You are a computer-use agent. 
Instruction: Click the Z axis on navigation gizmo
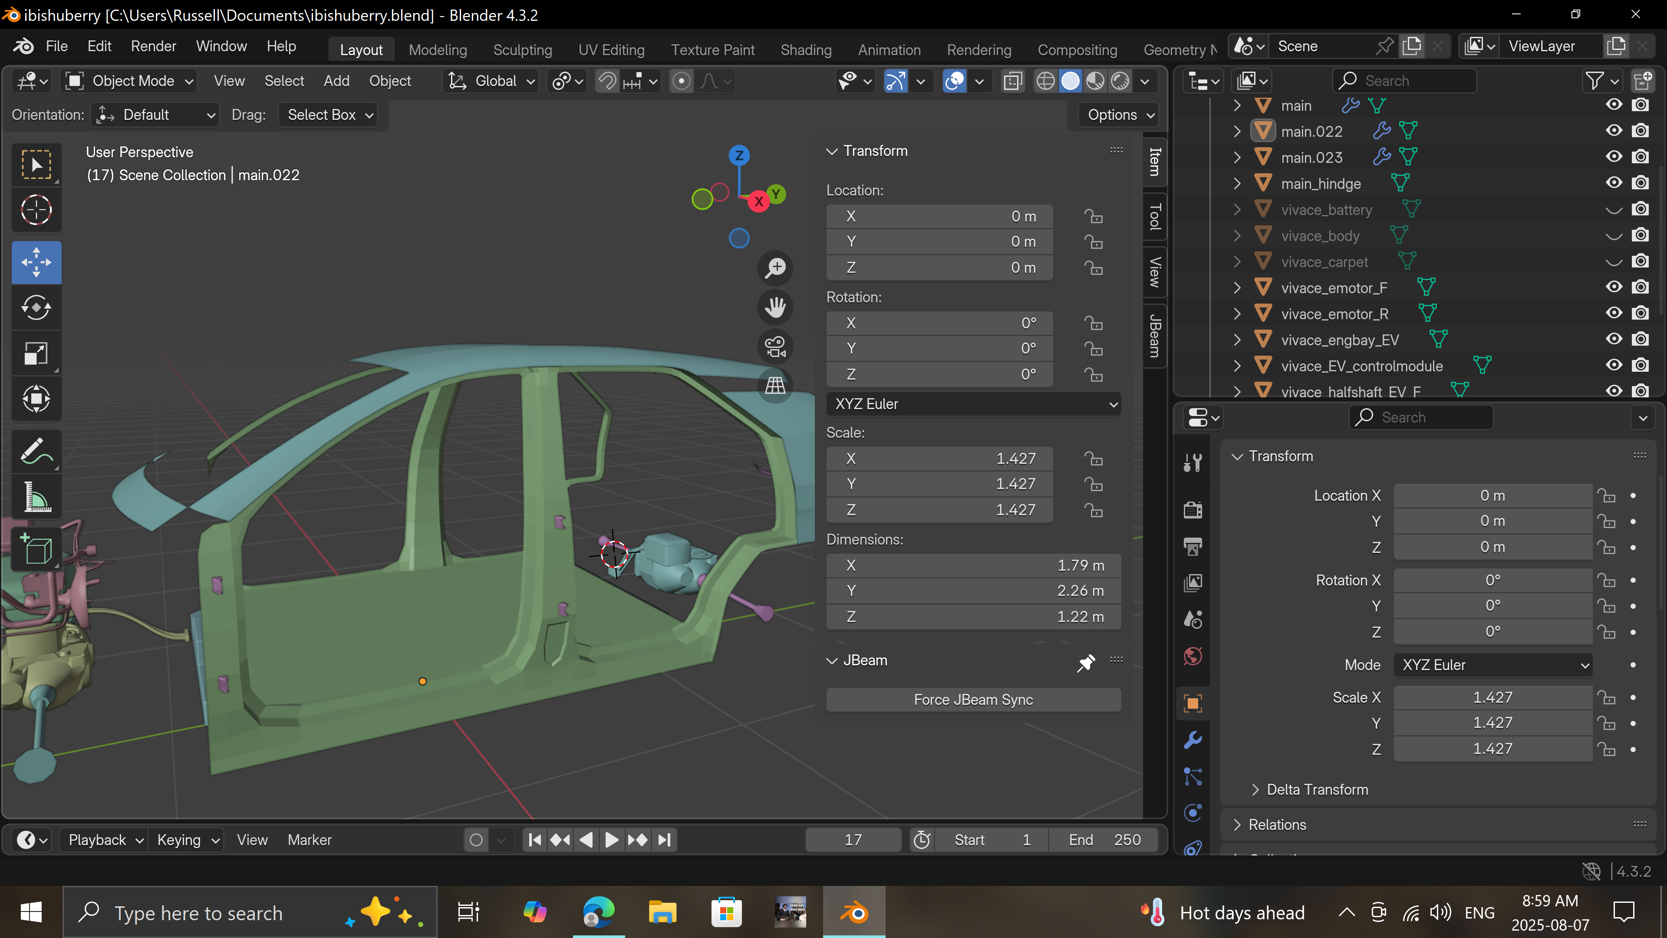tap(739, 155)
